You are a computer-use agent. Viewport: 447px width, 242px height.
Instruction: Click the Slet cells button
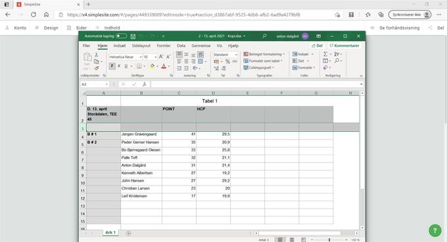tap(298, 61)
